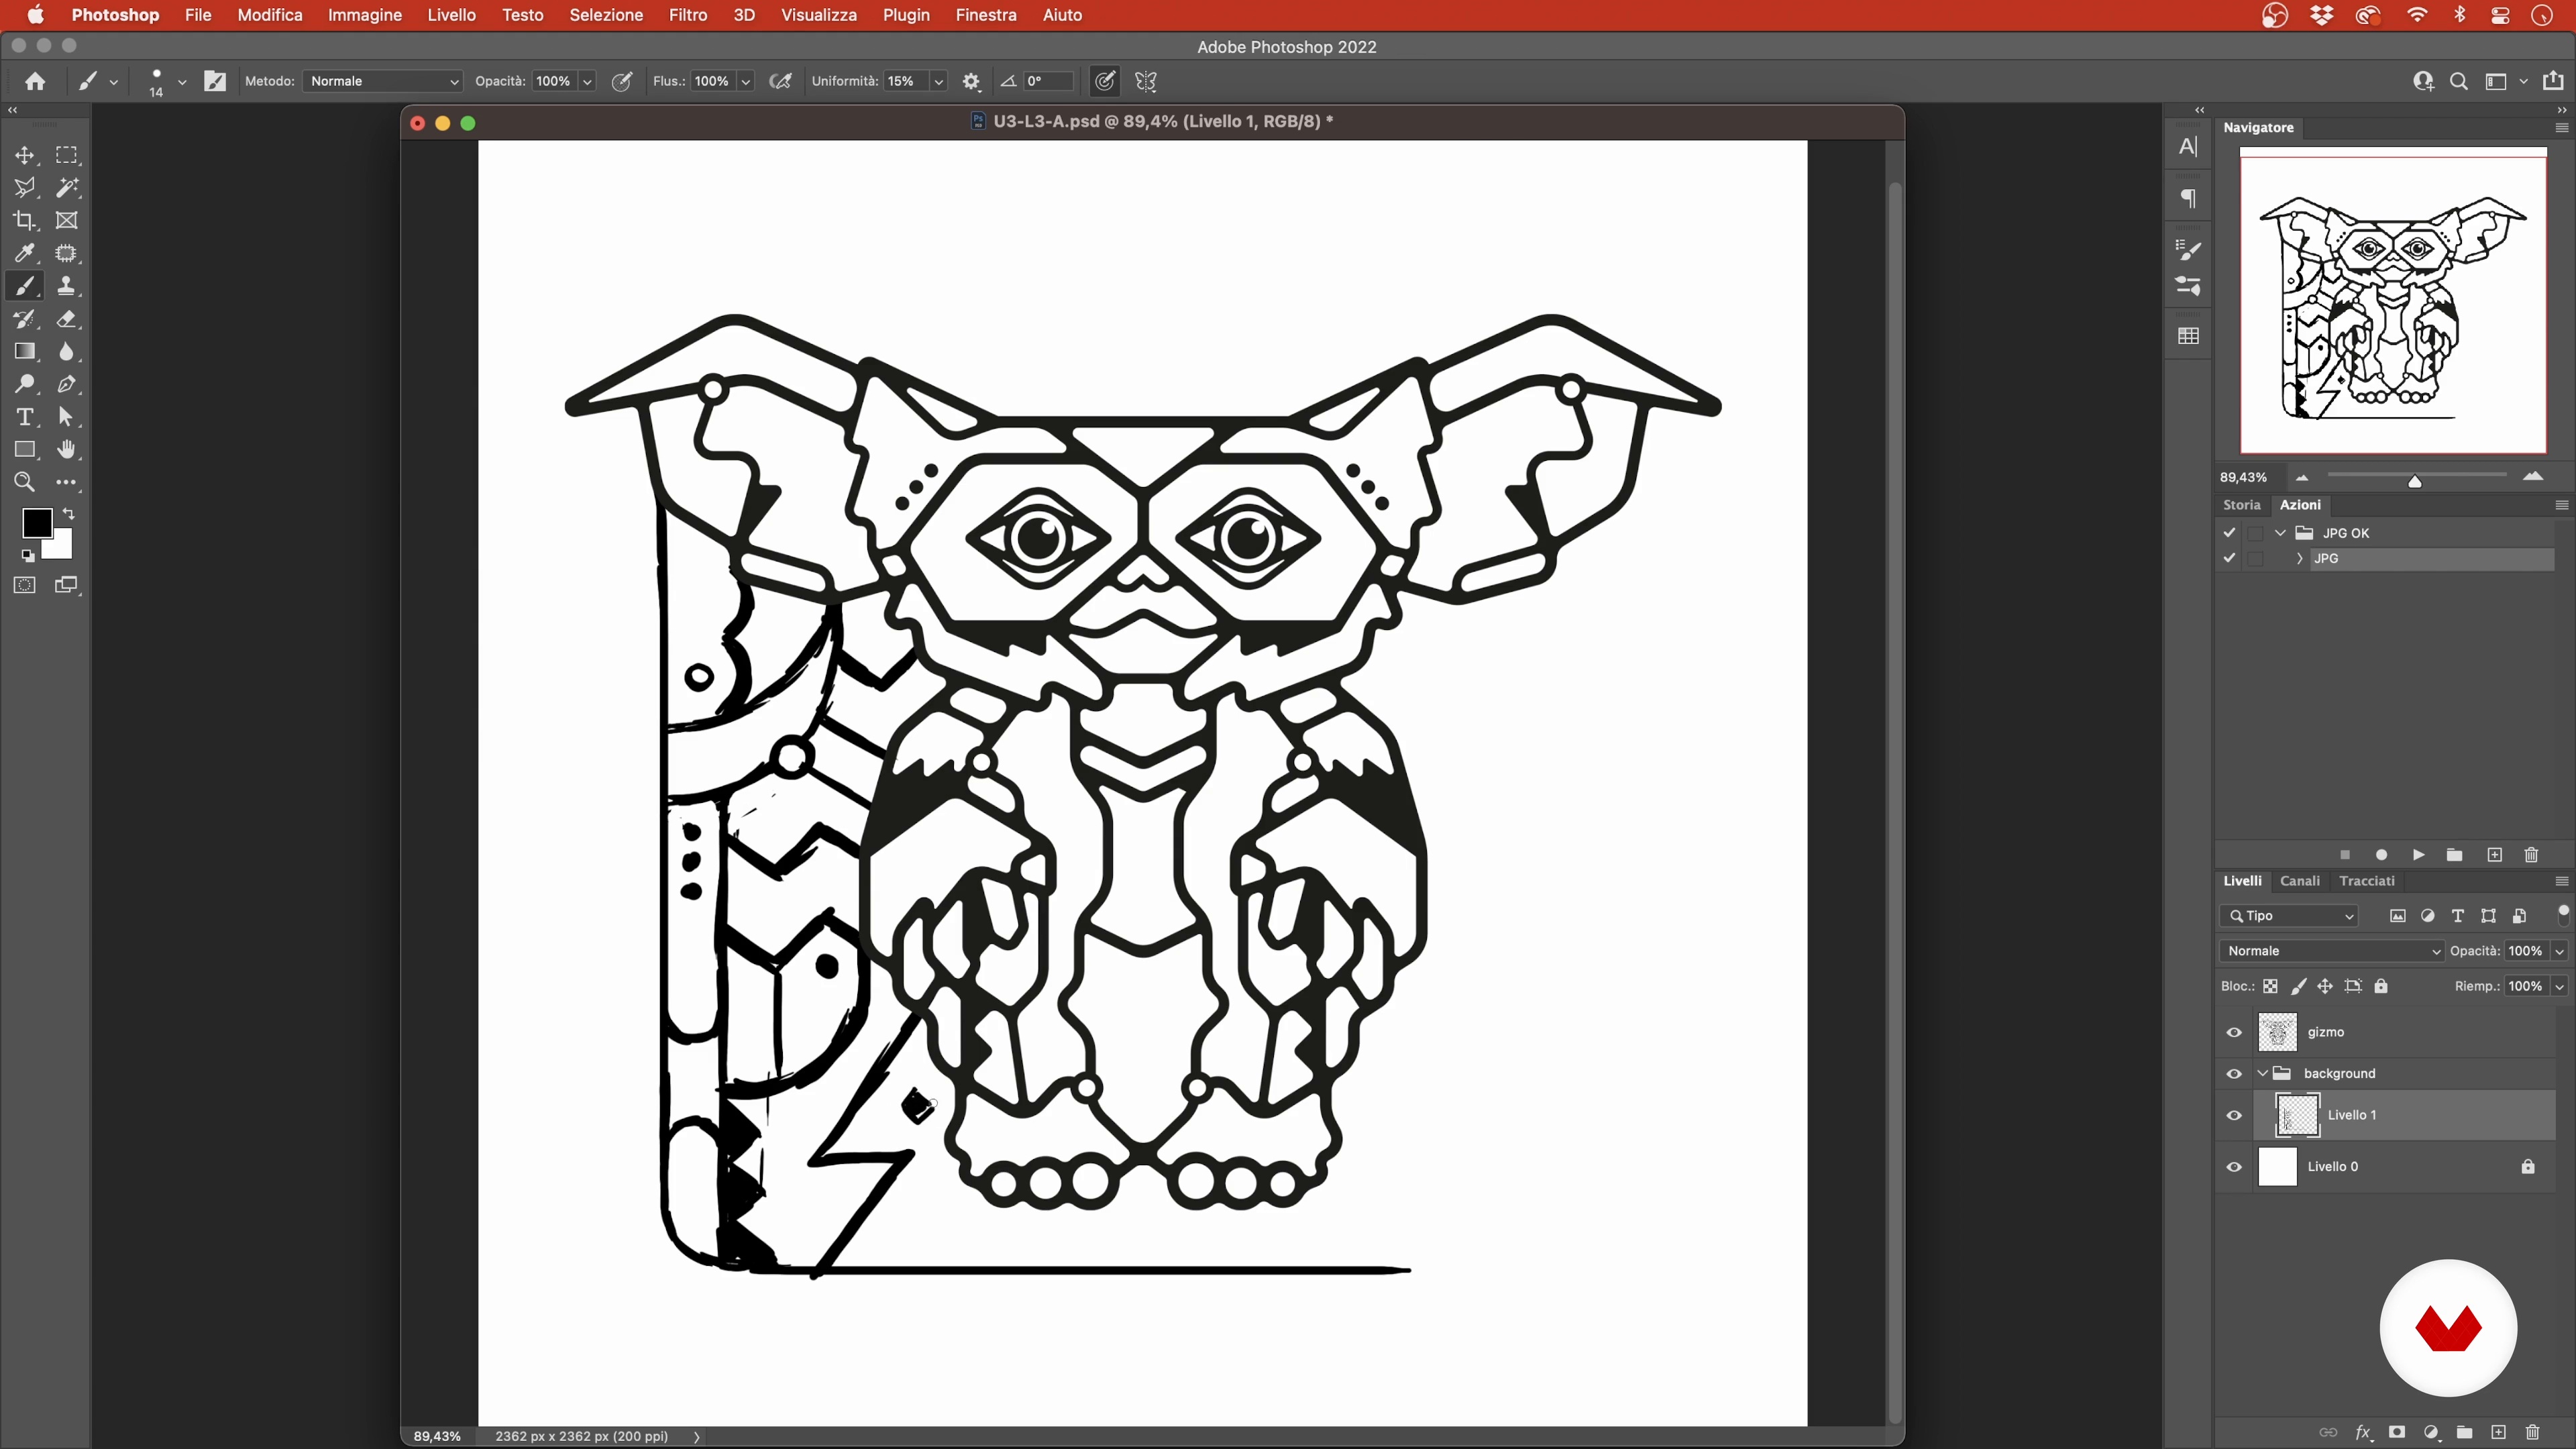The image size is (2576, 1449).
Task: Hide the background group
Action: pyautogui.click(x=2234, y=1074)
